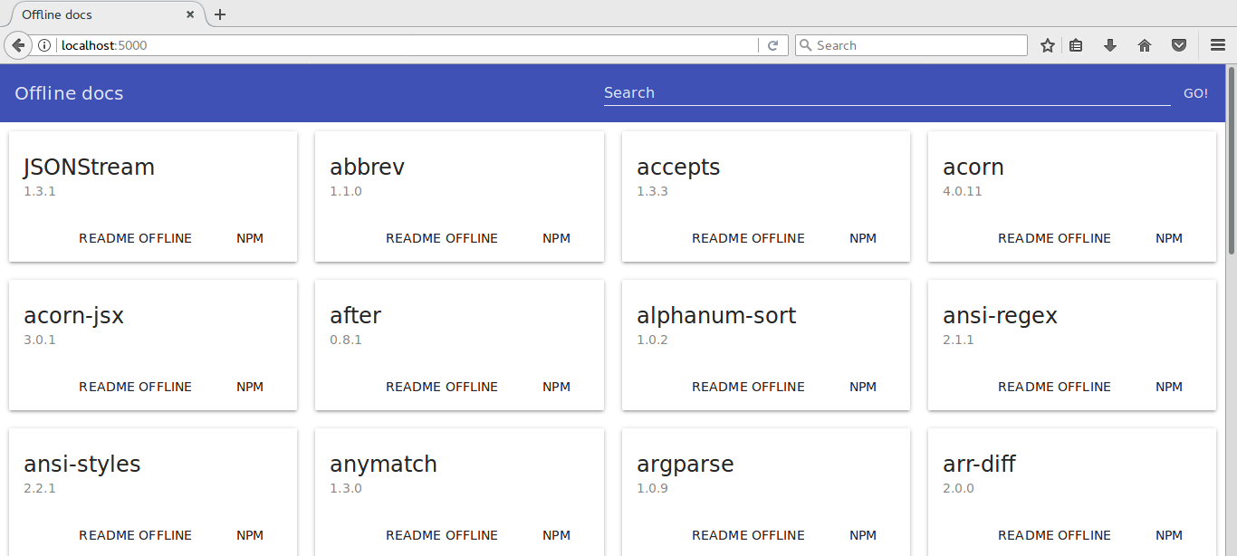Open README OFFLINE for arr-diff
Image resolution: width=1237 pixels, height=556 pixels.
click(x=1054, y=535)
